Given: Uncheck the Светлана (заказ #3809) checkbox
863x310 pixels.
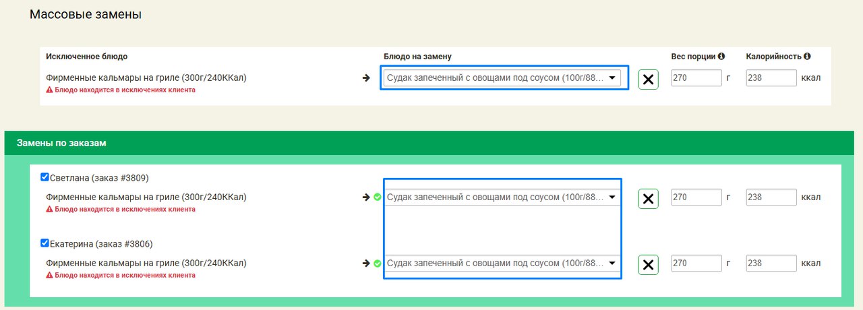Looking at the screenshot, I should pyautogui.click(x=44, y=177).
